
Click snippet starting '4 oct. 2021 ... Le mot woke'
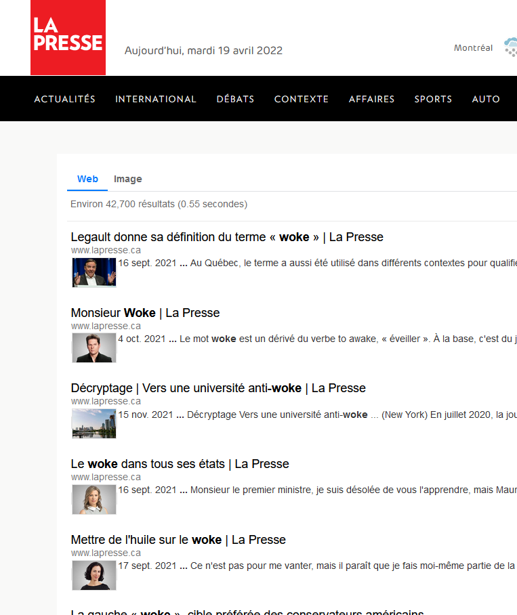coord(317,339)
